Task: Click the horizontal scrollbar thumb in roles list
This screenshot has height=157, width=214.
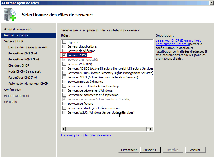Action: tap(106, 129)
